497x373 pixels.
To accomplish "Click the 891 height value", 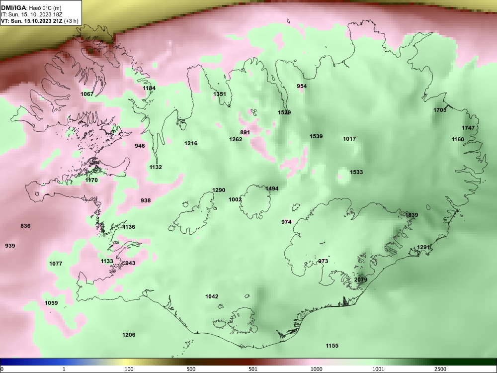I will (245, 132).
